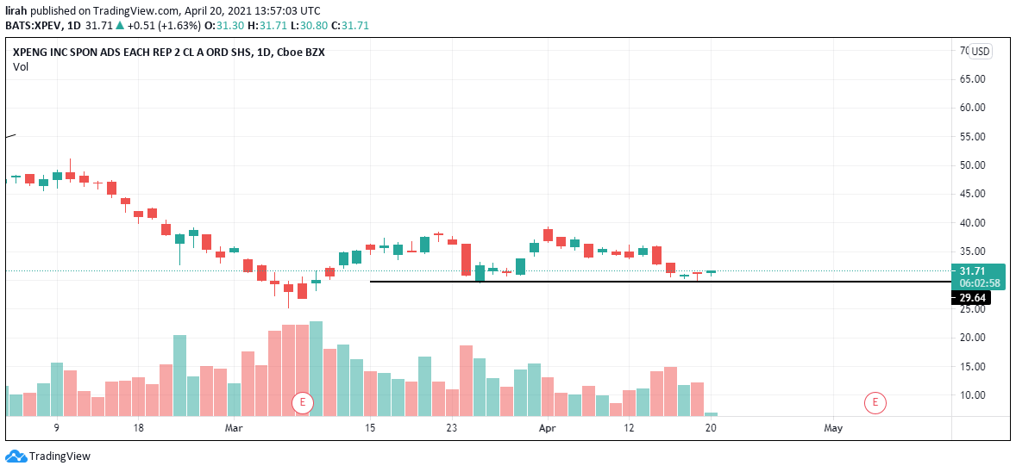
Task: Open the USD currency selector
Action: click(981, 52)
